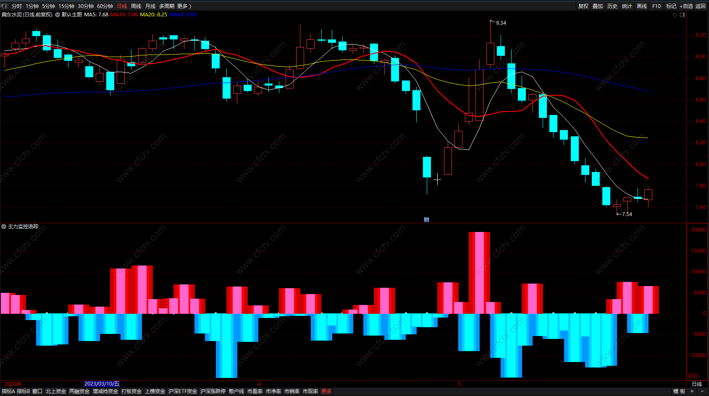Click the 叠加 overlay button
The width and height of the screenshot is (709, 396).
pos(598,6)
